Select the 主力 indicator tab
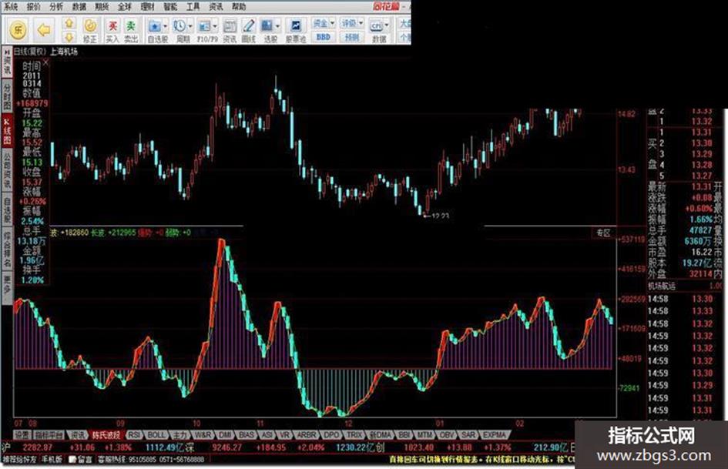Screen dimensions: 728x469 pyautogui.click(x=179, y=435)
